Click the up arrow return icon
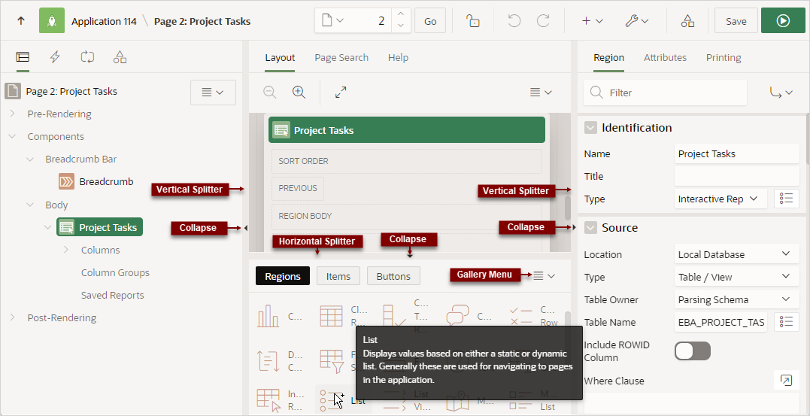This screenshot has width=810, height=416. (20, 20)
